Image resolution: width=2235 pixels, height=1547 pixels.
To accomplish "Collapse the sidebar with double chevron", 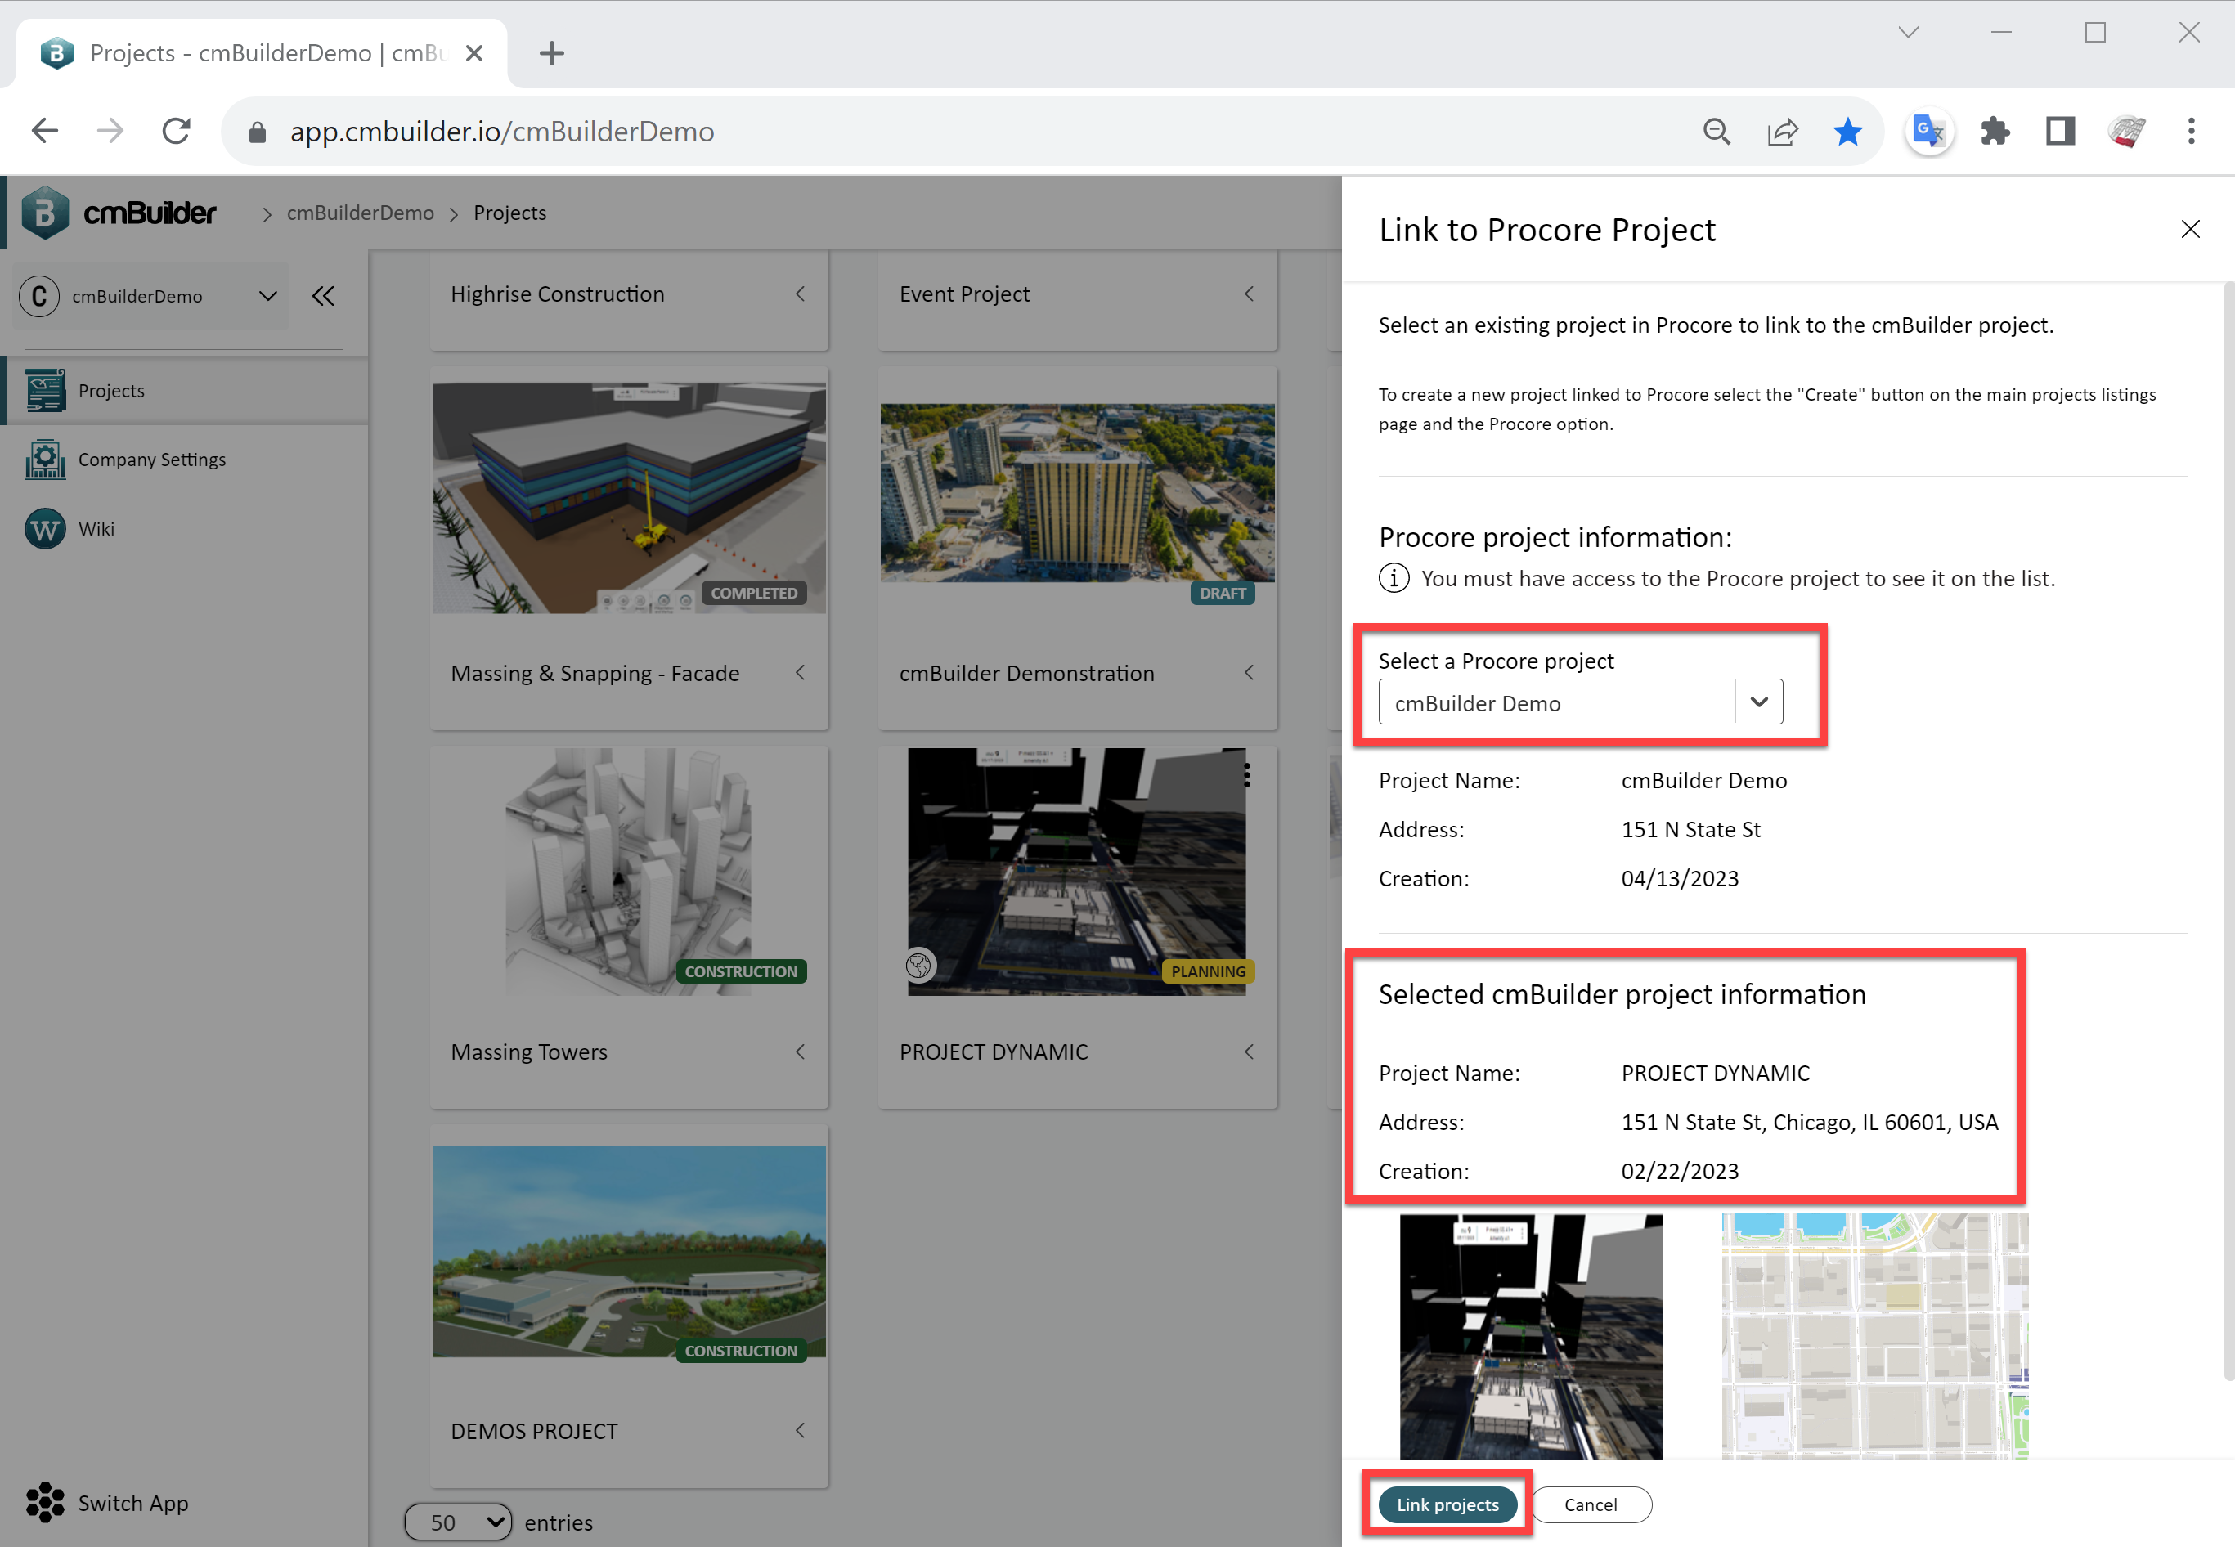I will pos(323,296).
